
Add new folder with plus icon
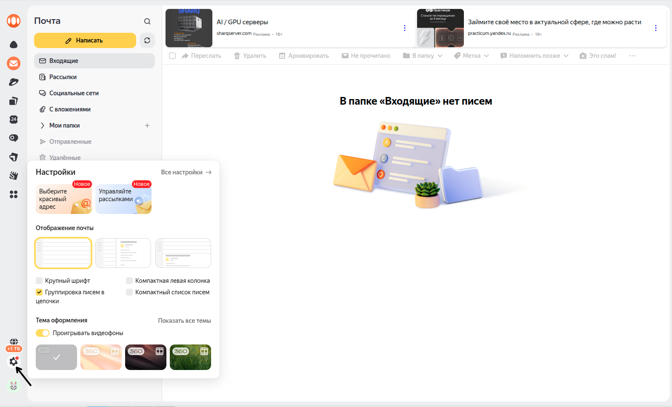pos(147,125)
